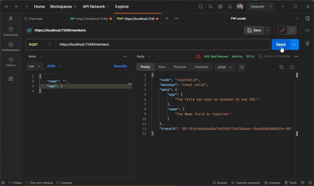Screen dimensions: 314x186
Task: Open the hamburger menu icon
Action: click(6, 7)
